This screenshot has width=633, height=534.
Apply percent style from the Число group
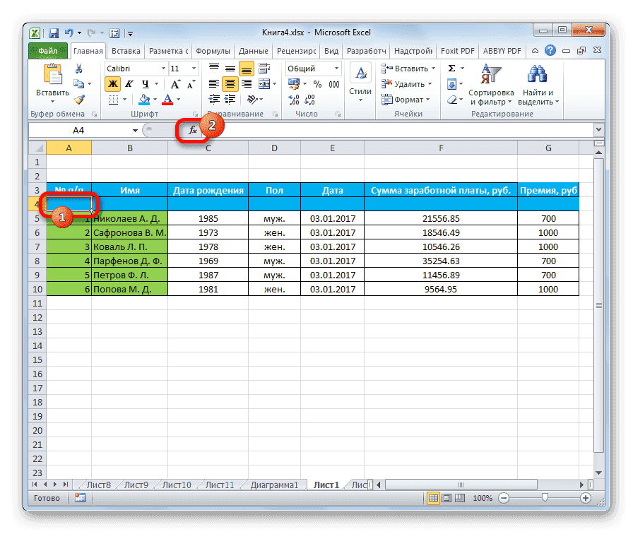(x=318, y=84)
